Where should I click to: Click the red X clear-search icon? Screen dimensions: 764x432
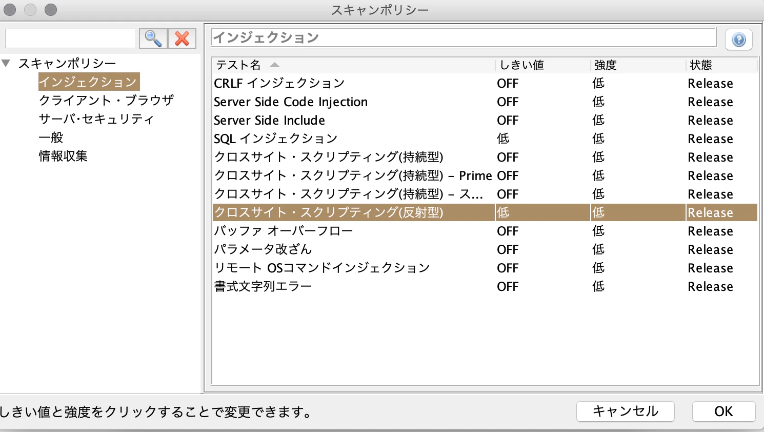[182, 38]
